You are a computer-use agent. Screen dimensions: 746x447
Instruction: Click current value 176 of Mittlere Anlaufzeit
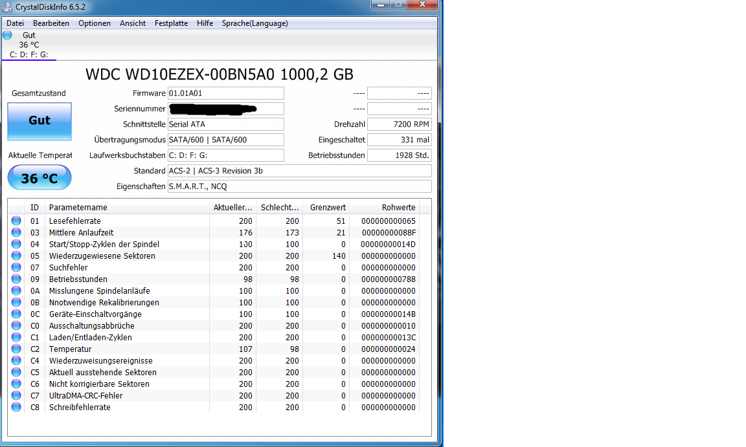pyautogui.click(x=245, y=233)
